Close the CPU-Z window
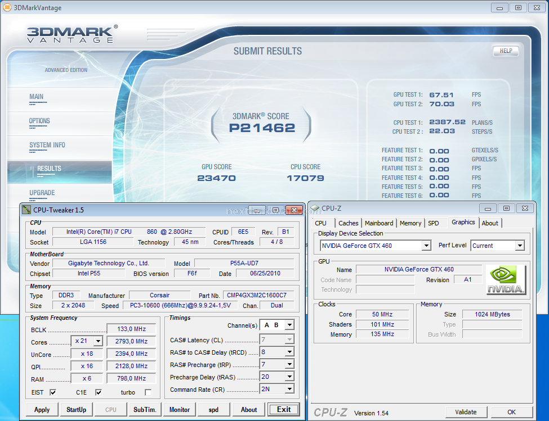This screenshot has height=421, width=549. [525, 209]
